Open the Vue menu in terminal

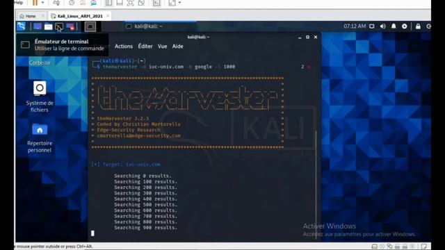click(162, 47)
